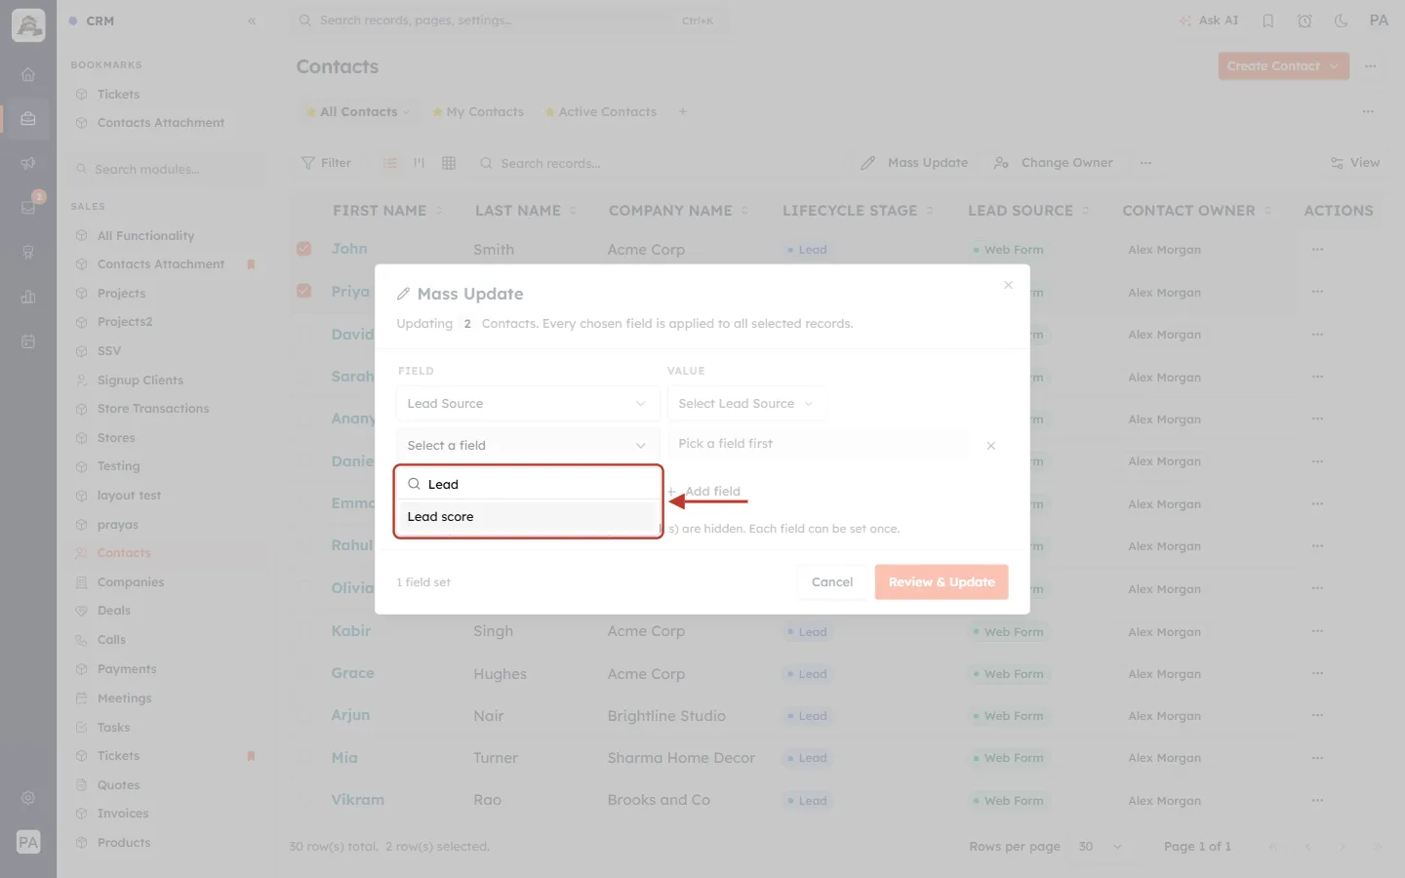Click the Change Owner toolbar button

click(1054, 163)
